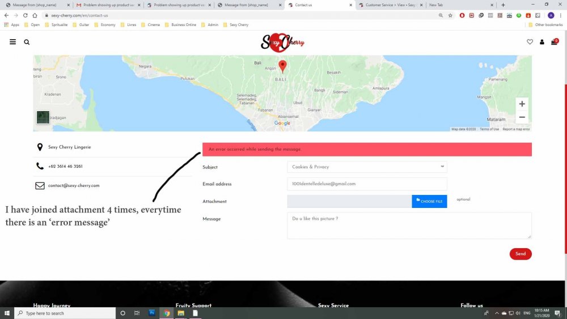Click the contact@sexy-cherry.com email link
This screenshot has height=319, width=567.
[x=74, y=185]
